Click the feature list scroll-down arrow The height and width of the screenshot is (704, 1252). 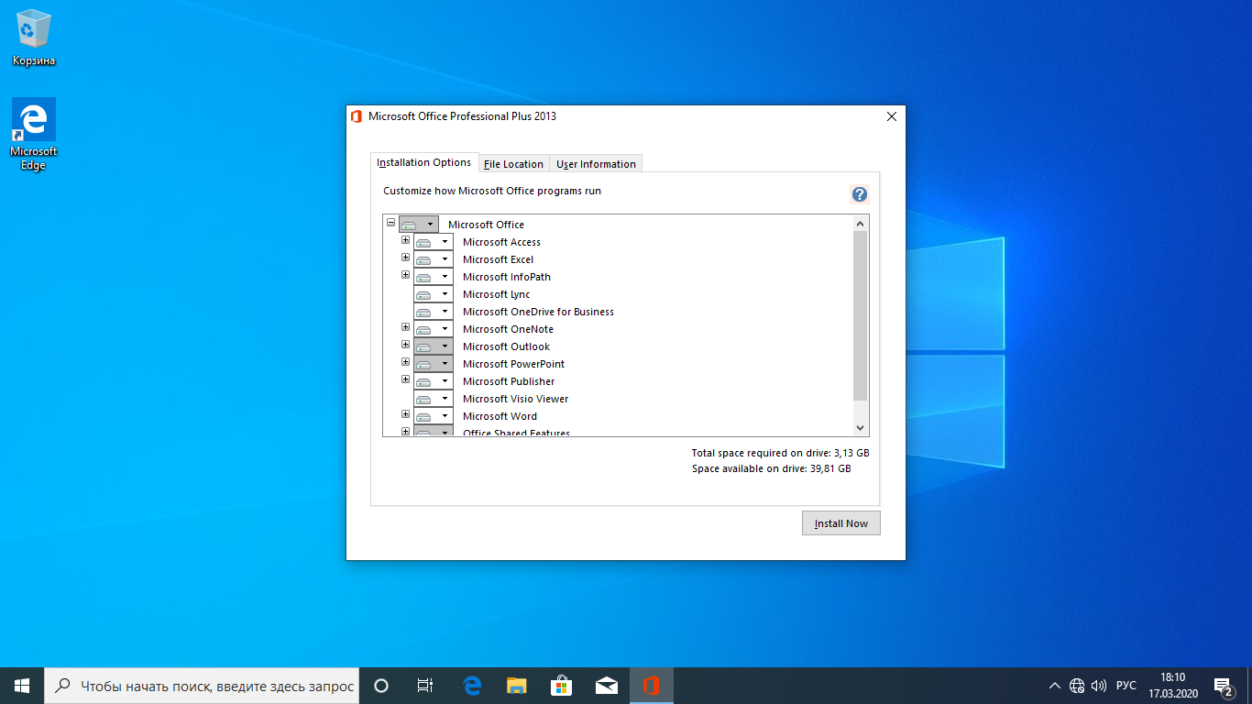pyautogui.click(x=860, y=428)
